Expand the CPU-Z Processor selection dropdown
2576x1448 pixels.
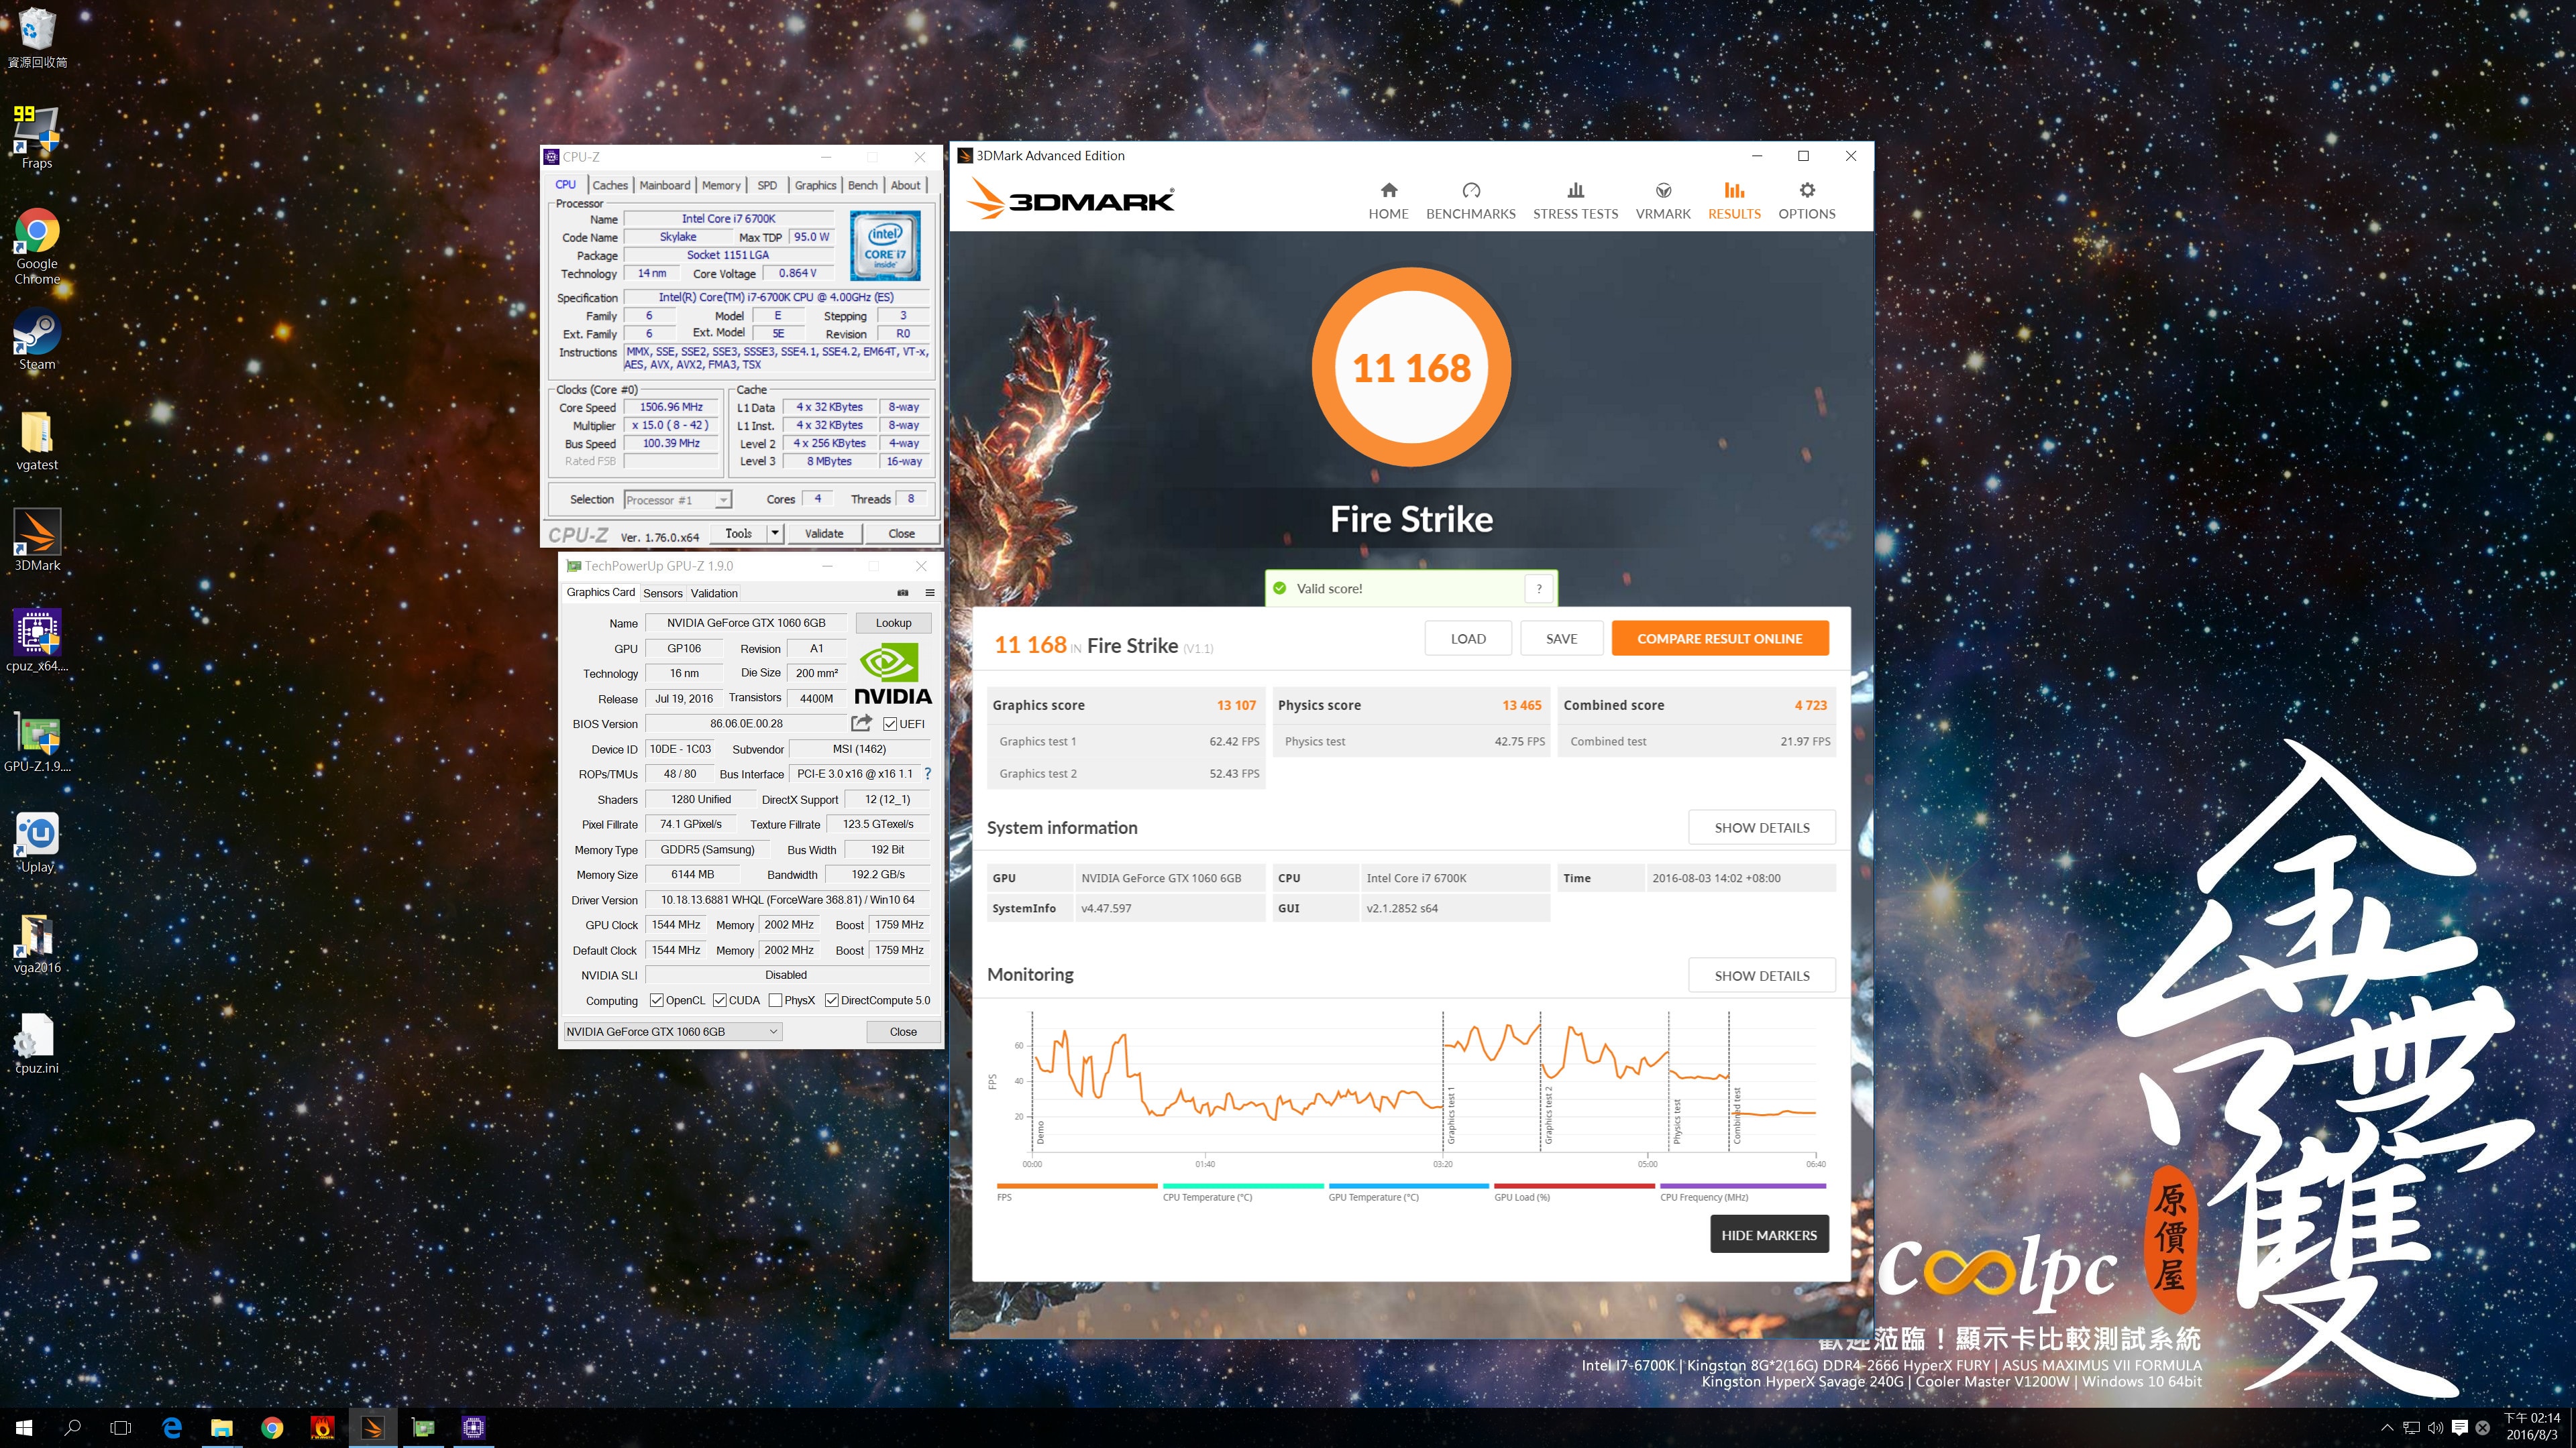click(723, 499)
